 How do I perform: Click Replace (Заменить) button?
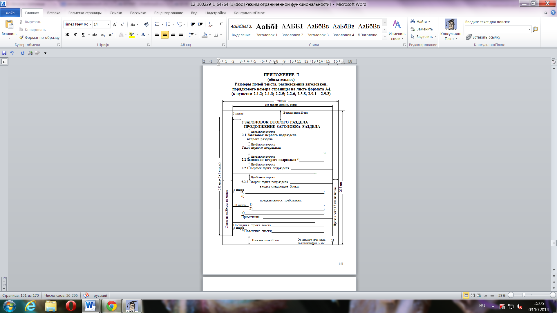422,29
